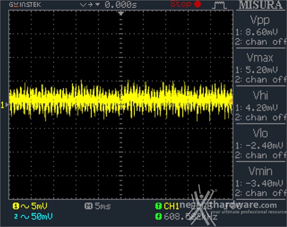Click the 4.20mV Vhi reading
This screenshot has height=227, width=287.
coord(262,108)
